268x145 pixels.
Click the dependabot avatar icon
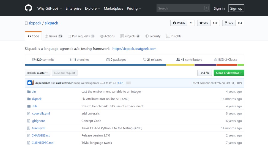29,83
